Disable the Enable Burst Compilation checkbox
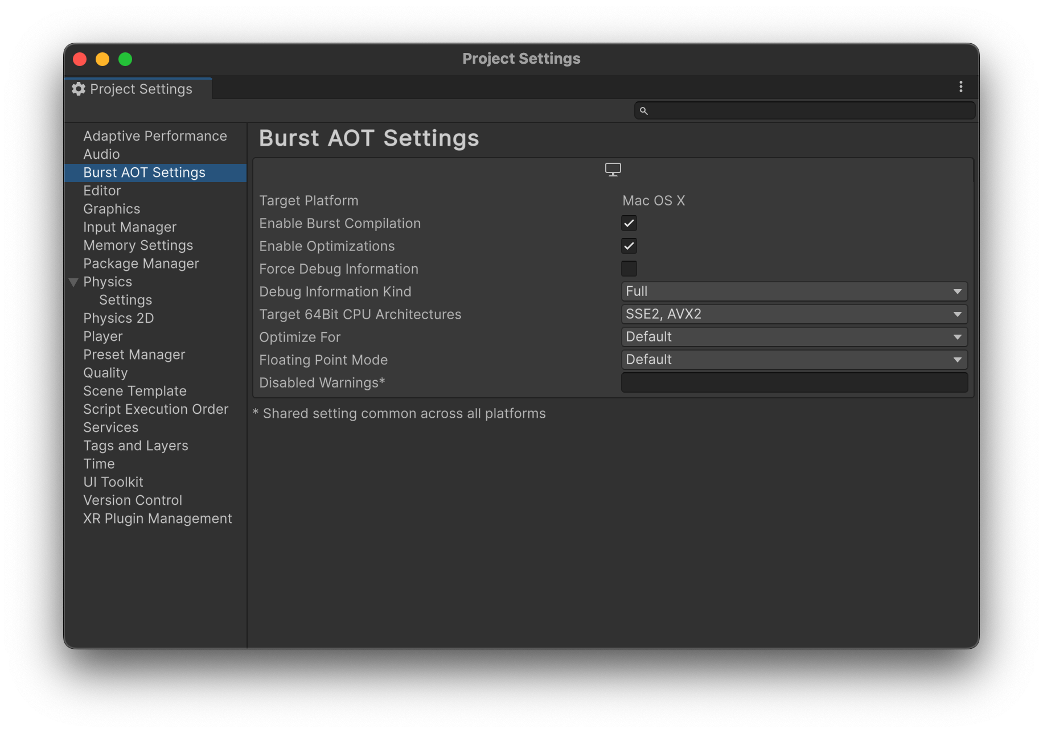This screenshot has height=733, width=1043. [629, 223]
